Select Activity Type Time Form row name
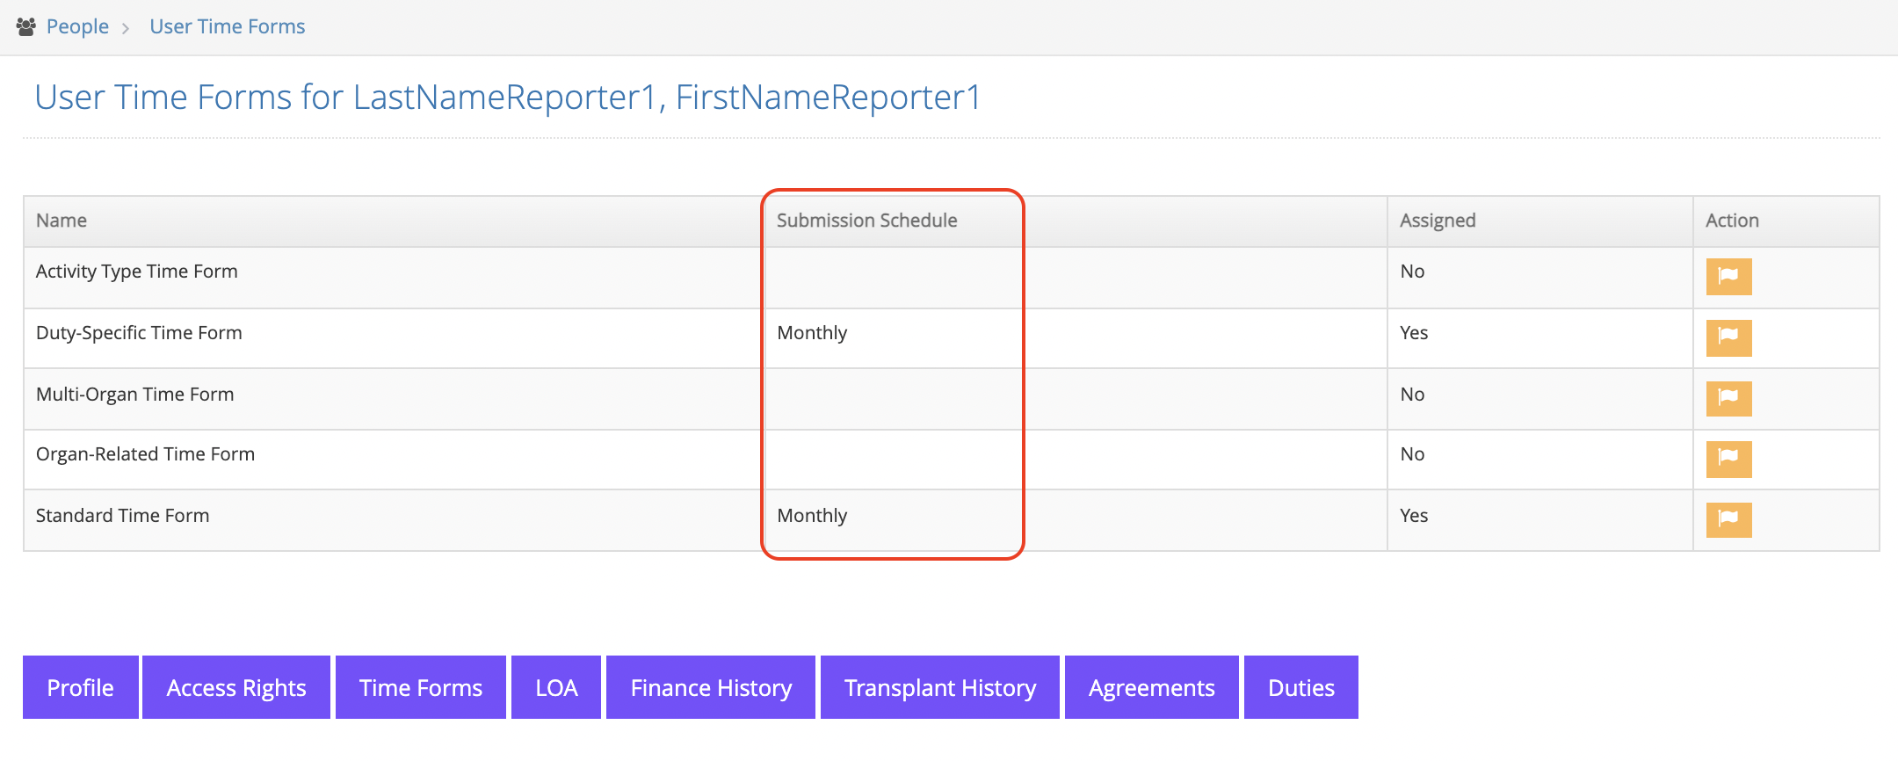This screenshot has height=761, width=1898. 137,272
